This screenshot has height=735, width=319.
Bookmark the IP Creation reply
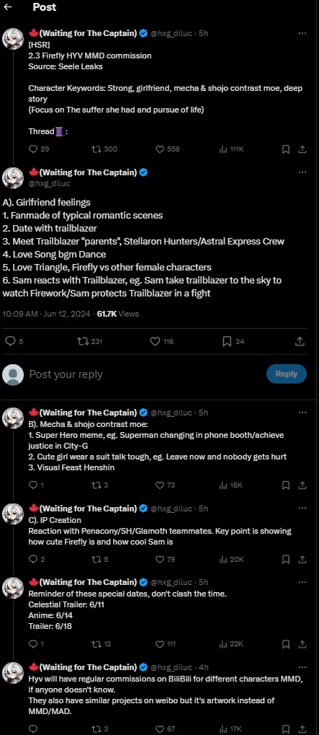point(286,559)
